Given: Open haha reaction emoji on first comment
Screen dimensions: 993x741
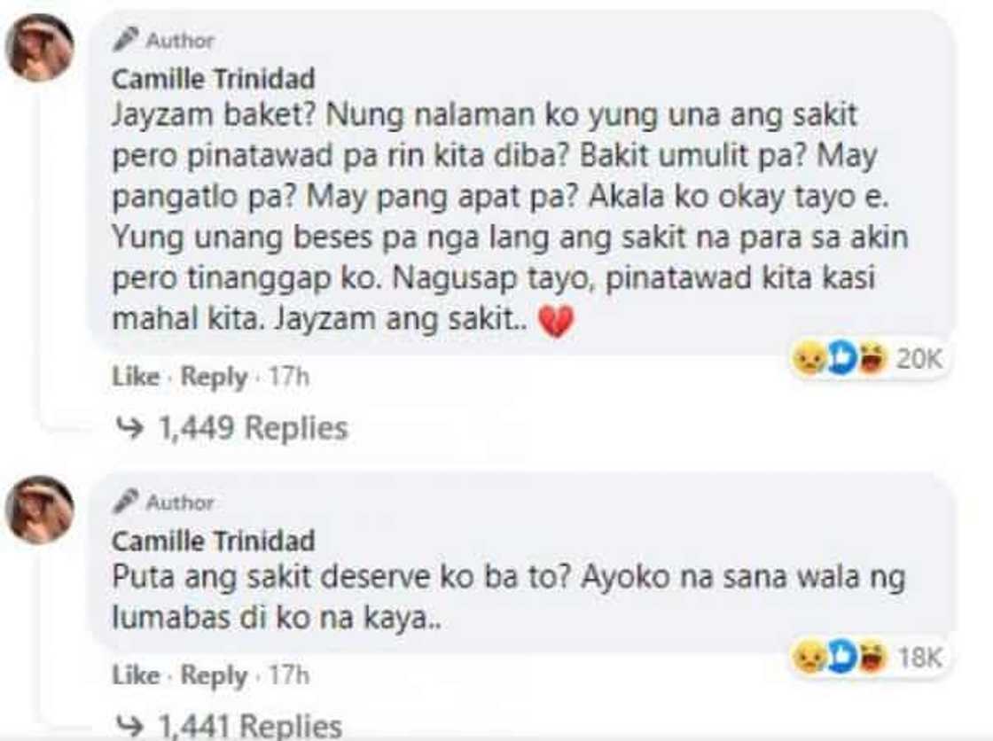Looking at the screenshot, I should point(872,359).
